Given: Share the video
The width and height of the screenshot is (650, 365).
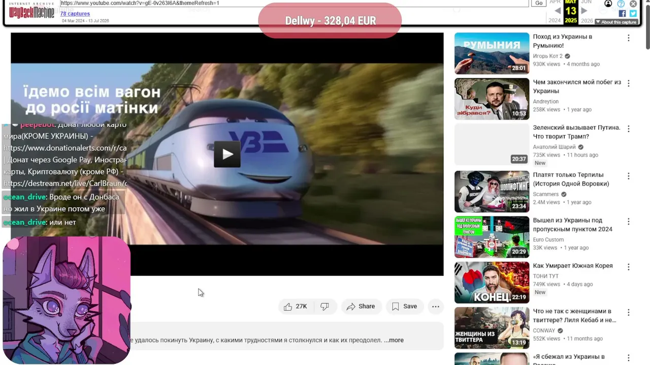Looking at the screenshot, I should (x=361, y=306).
